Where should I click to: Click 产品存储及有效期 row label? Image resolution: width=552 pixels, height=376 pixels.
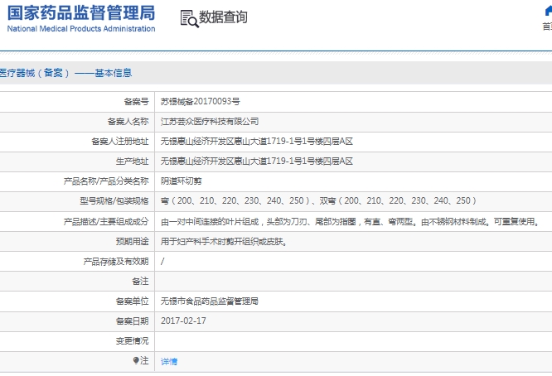pyautogui.click(x=116, y=262)
